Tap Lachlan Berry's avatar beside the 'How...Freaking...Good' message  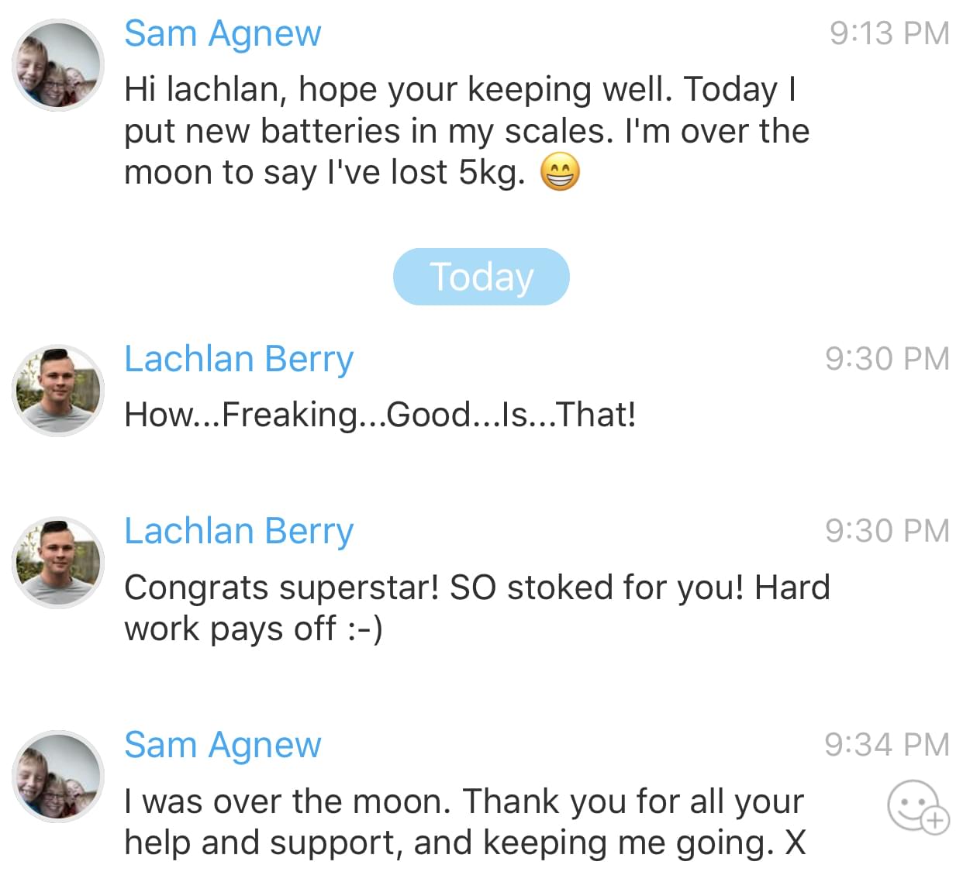[58, 391]
